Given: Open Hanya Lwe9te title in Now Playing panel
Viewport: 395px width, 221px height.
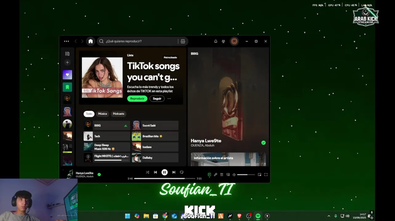Looking at the screenshot, I should [x=206, y=141].
